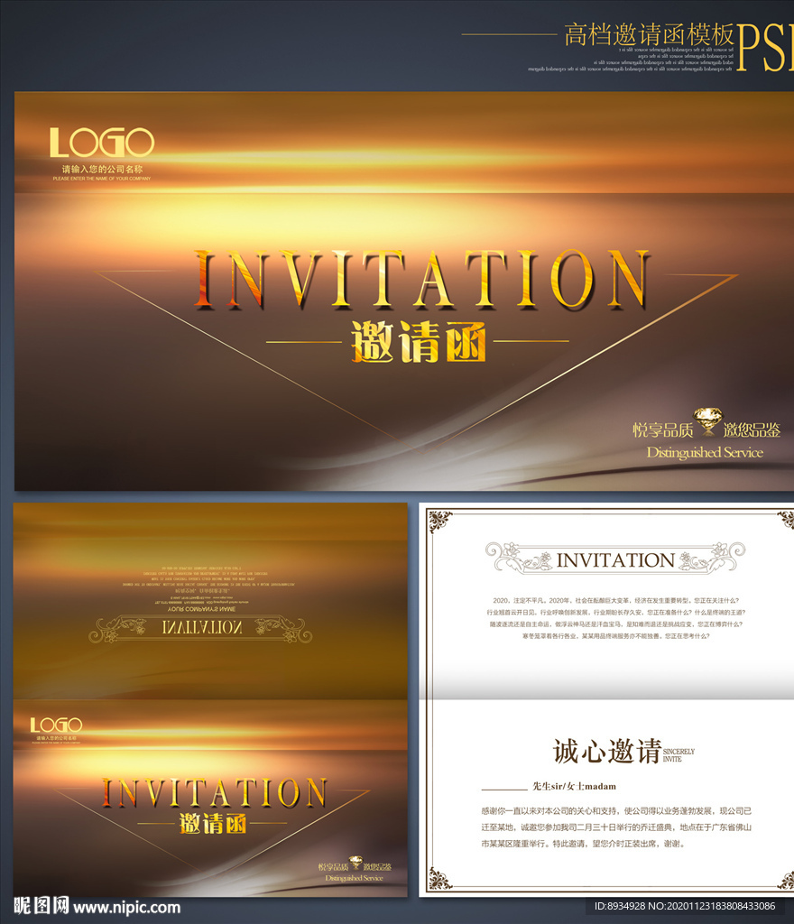This screenshot has height=924, width=794.
Task: Click the top-left corner ornament of white card
Action: [440, 522]
